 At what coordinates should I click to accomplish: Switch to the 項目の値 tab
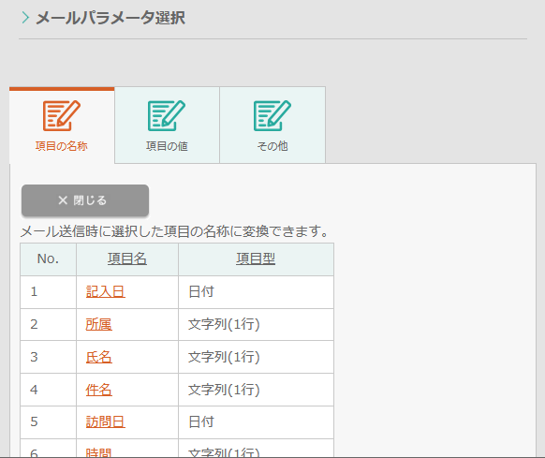[x=168, y=126]
